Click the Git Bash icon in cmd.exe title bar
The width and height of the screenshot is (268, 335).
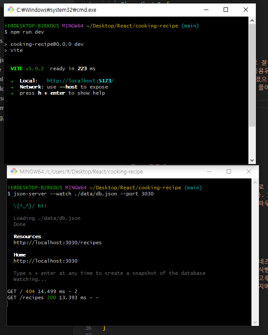10,10
